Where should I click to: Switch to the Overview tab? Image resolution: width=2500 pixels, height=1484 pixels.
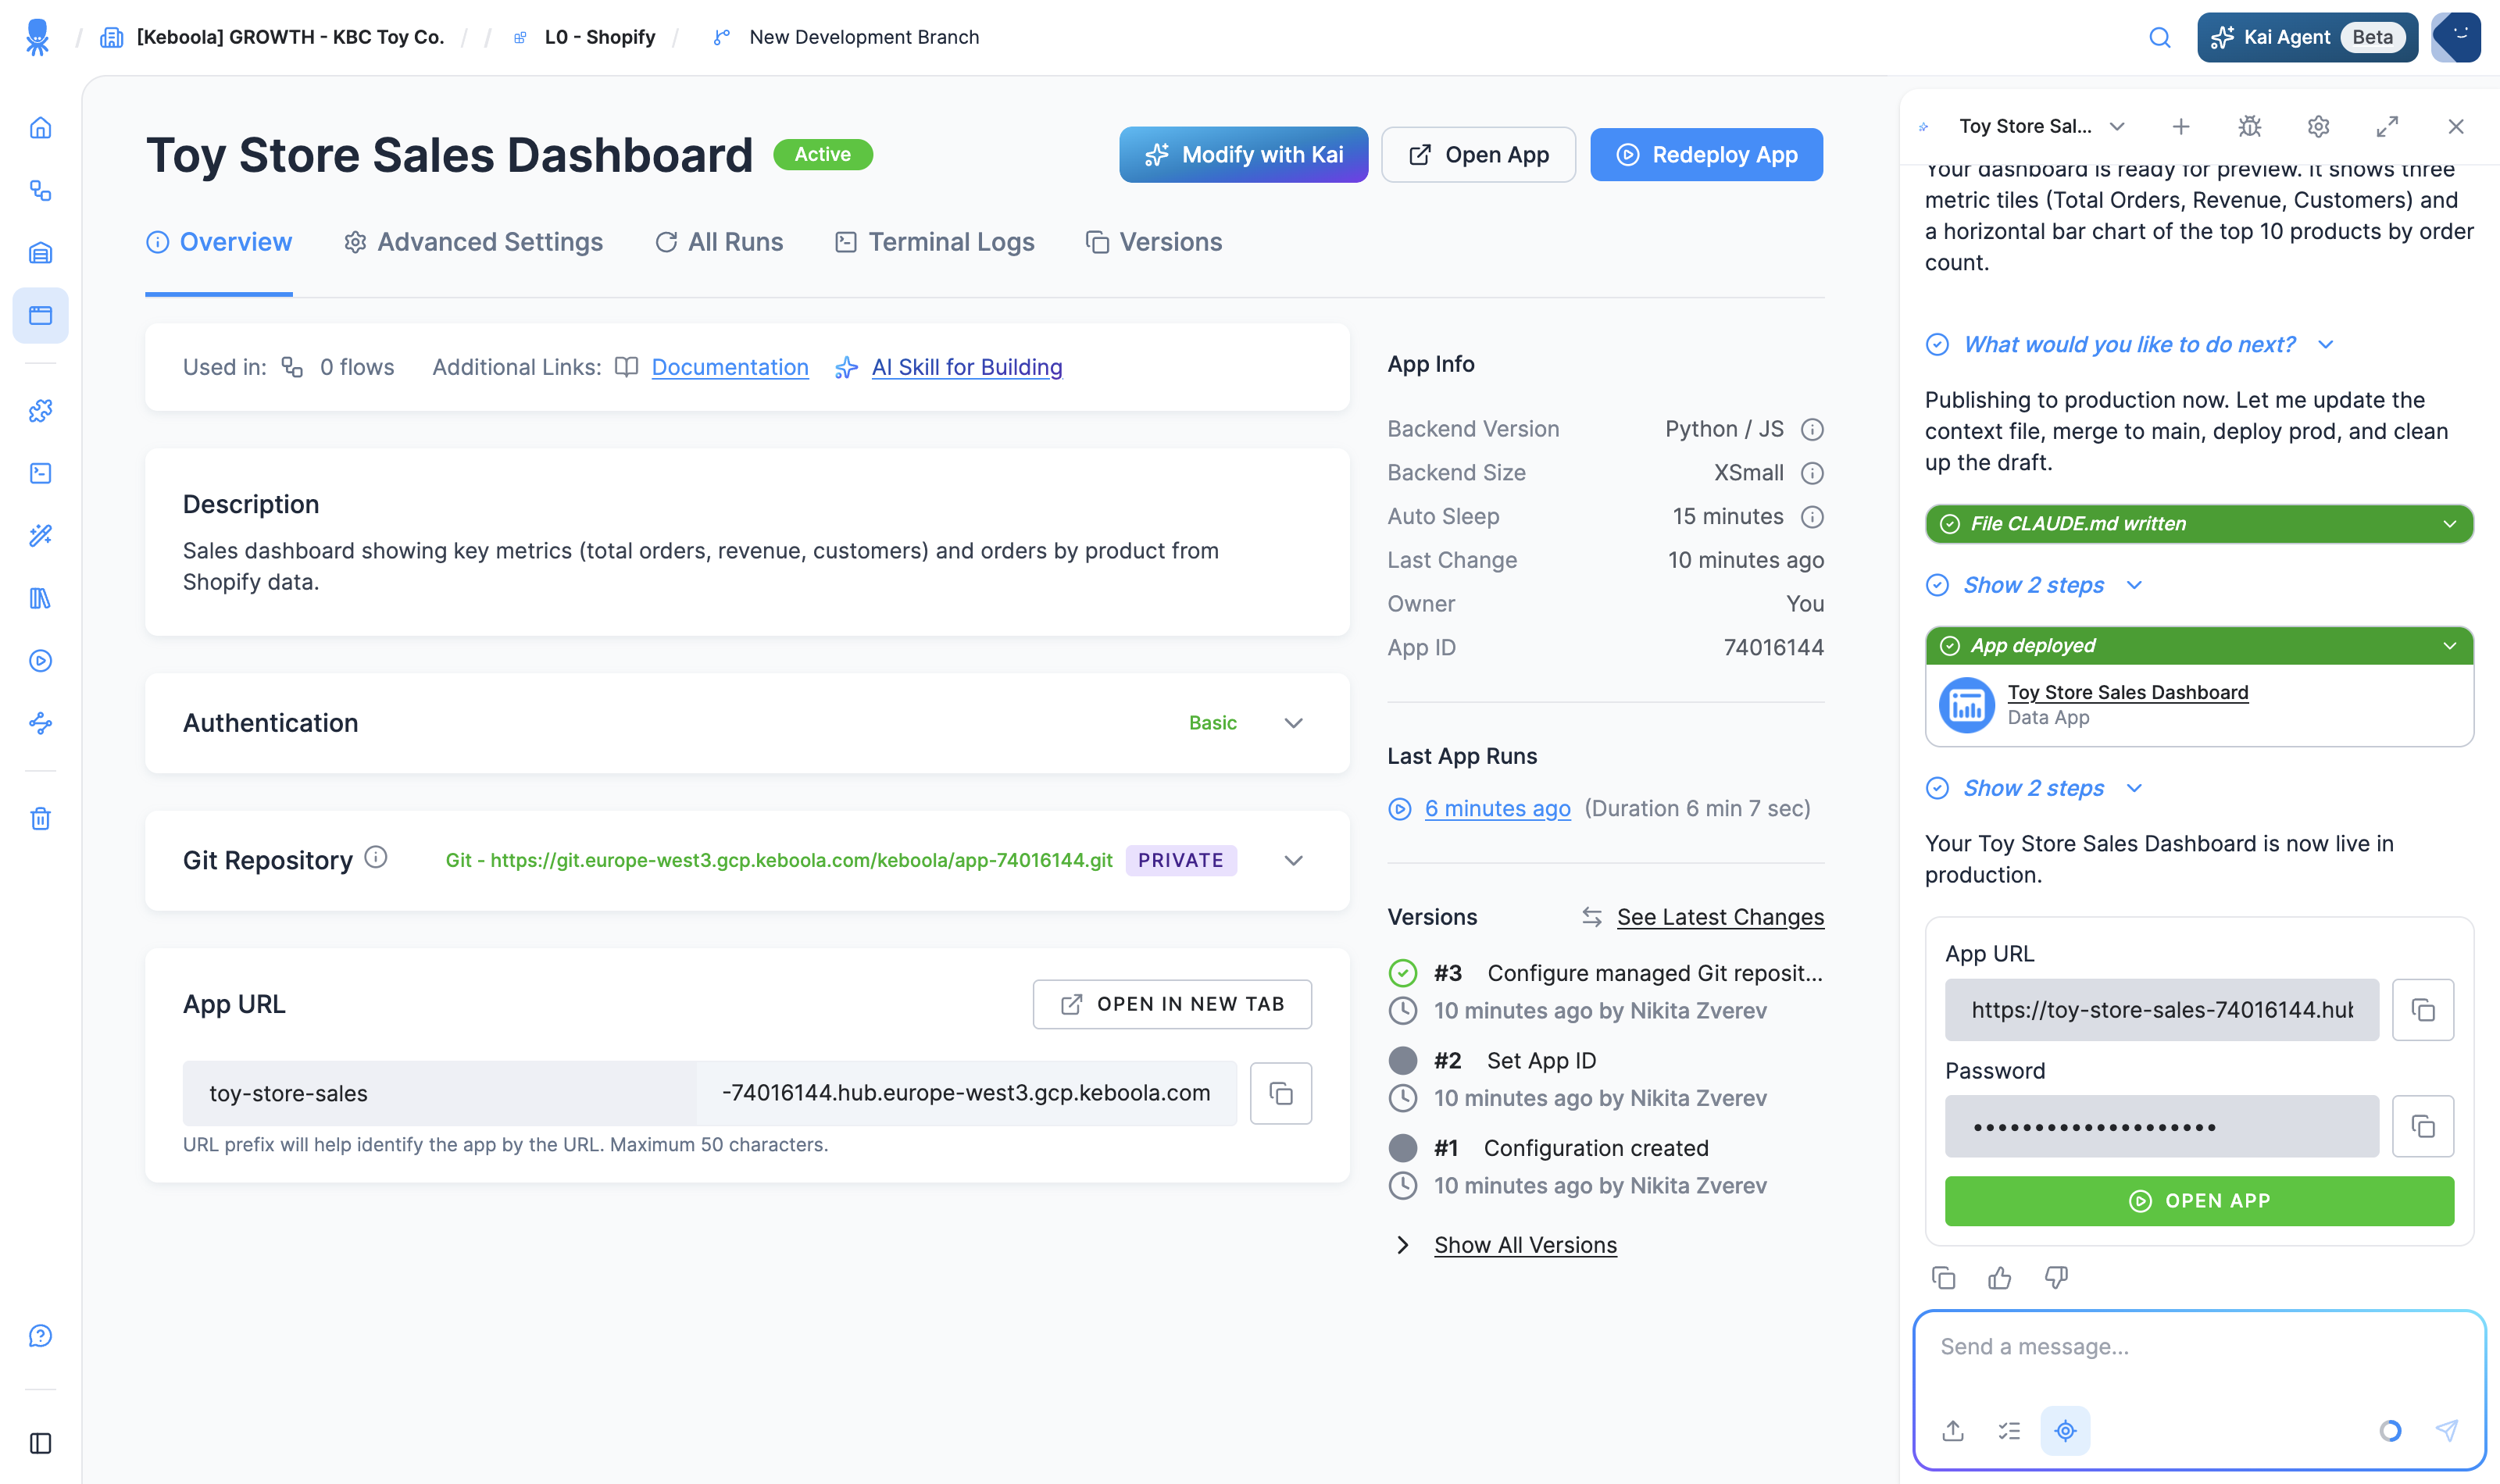pos(219,242)
